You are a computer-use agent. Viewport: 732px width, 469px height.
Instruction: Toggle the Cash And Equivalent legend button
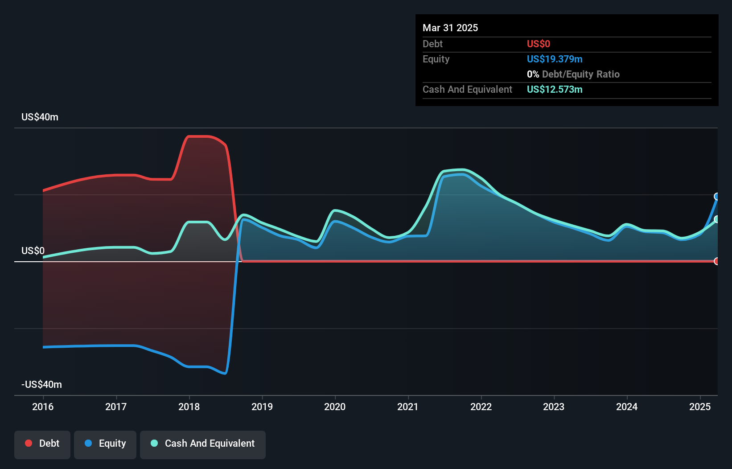[x=203, y=444]
